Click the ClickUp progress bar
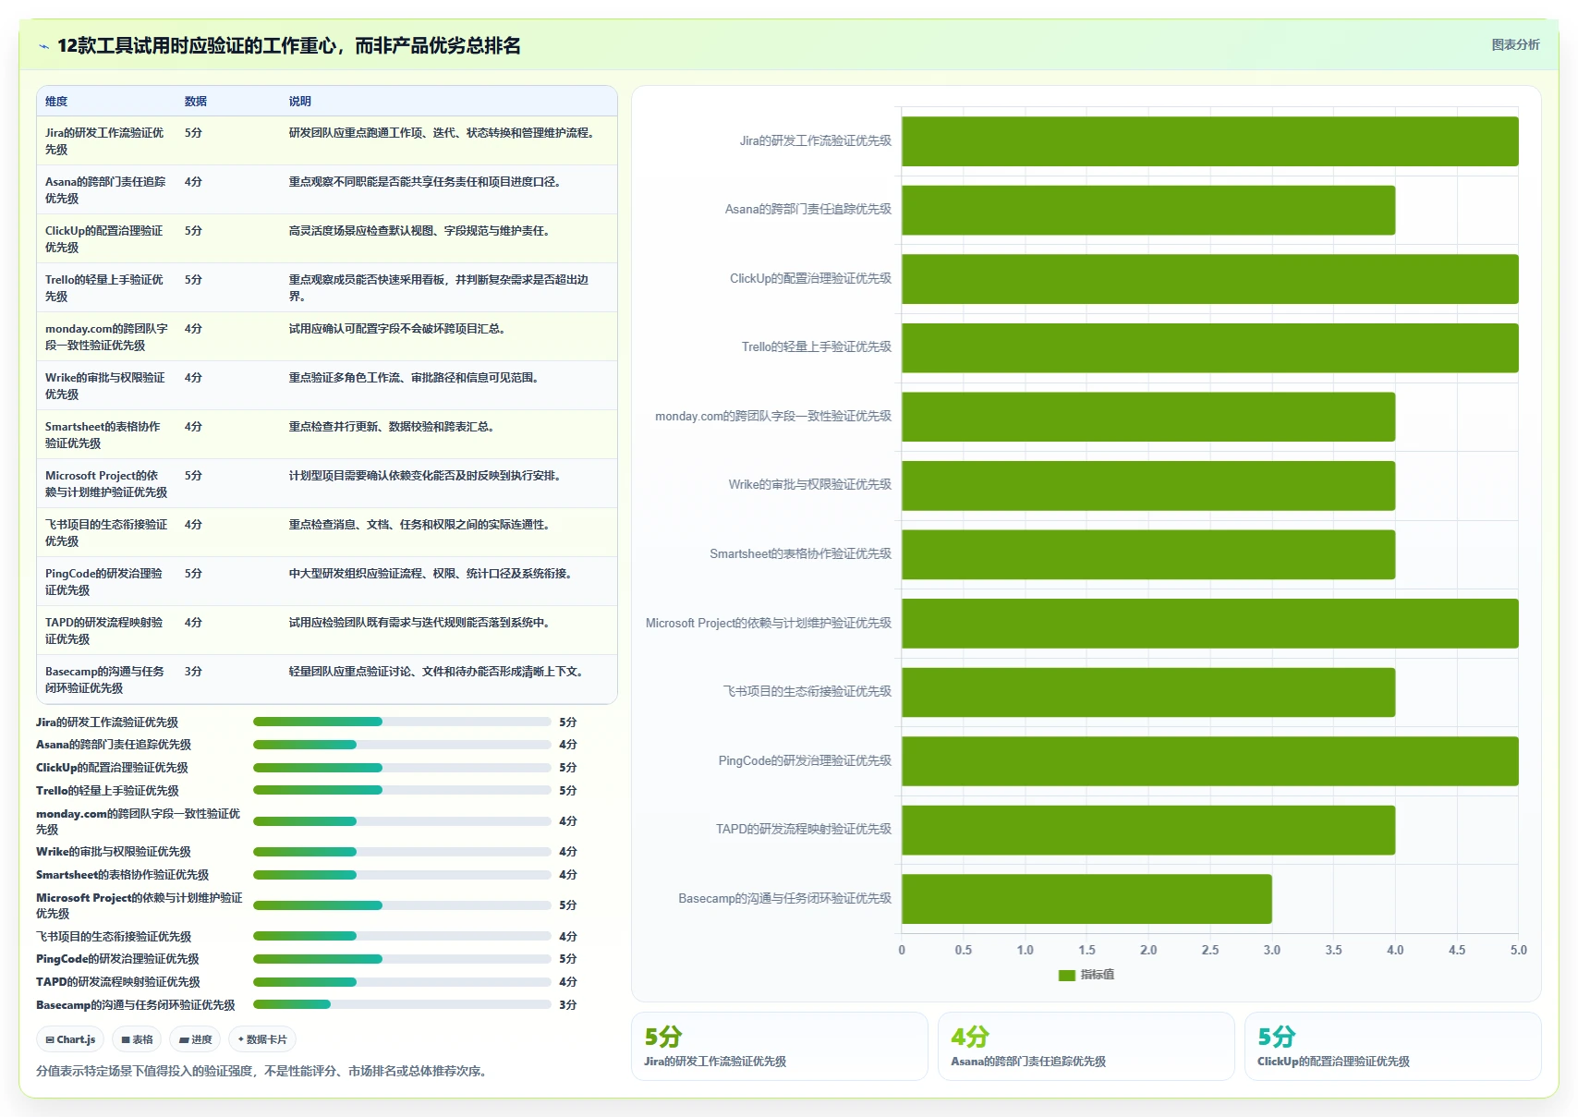The width and height of the screenshot is (1578, 1117). [402, 767]
